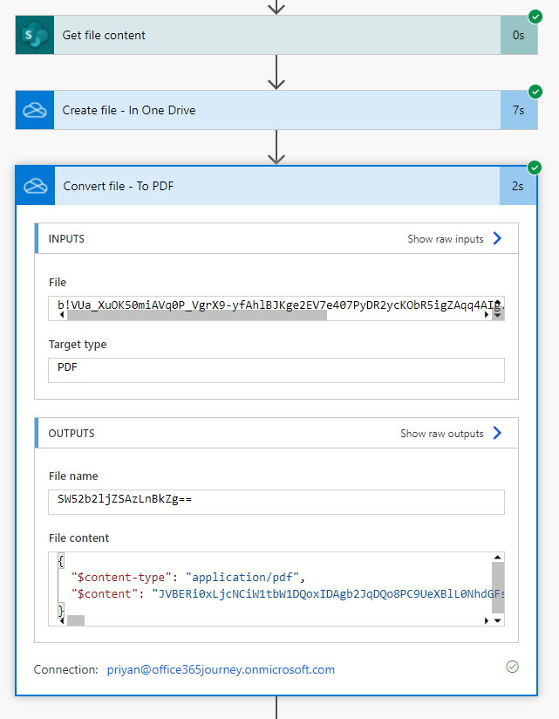Screen dimensions: 559x719
Task: Collapse the Convert file - To PDF header
Action: pos(276,186)
